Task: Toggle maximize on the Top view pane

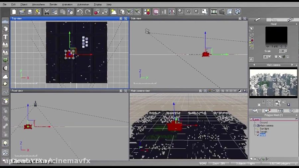Action: (x=126, y=19)
